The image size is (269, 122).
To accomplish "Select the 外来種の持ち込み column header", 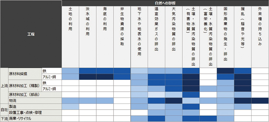I will pyautogui.click(x=260, y=27).
